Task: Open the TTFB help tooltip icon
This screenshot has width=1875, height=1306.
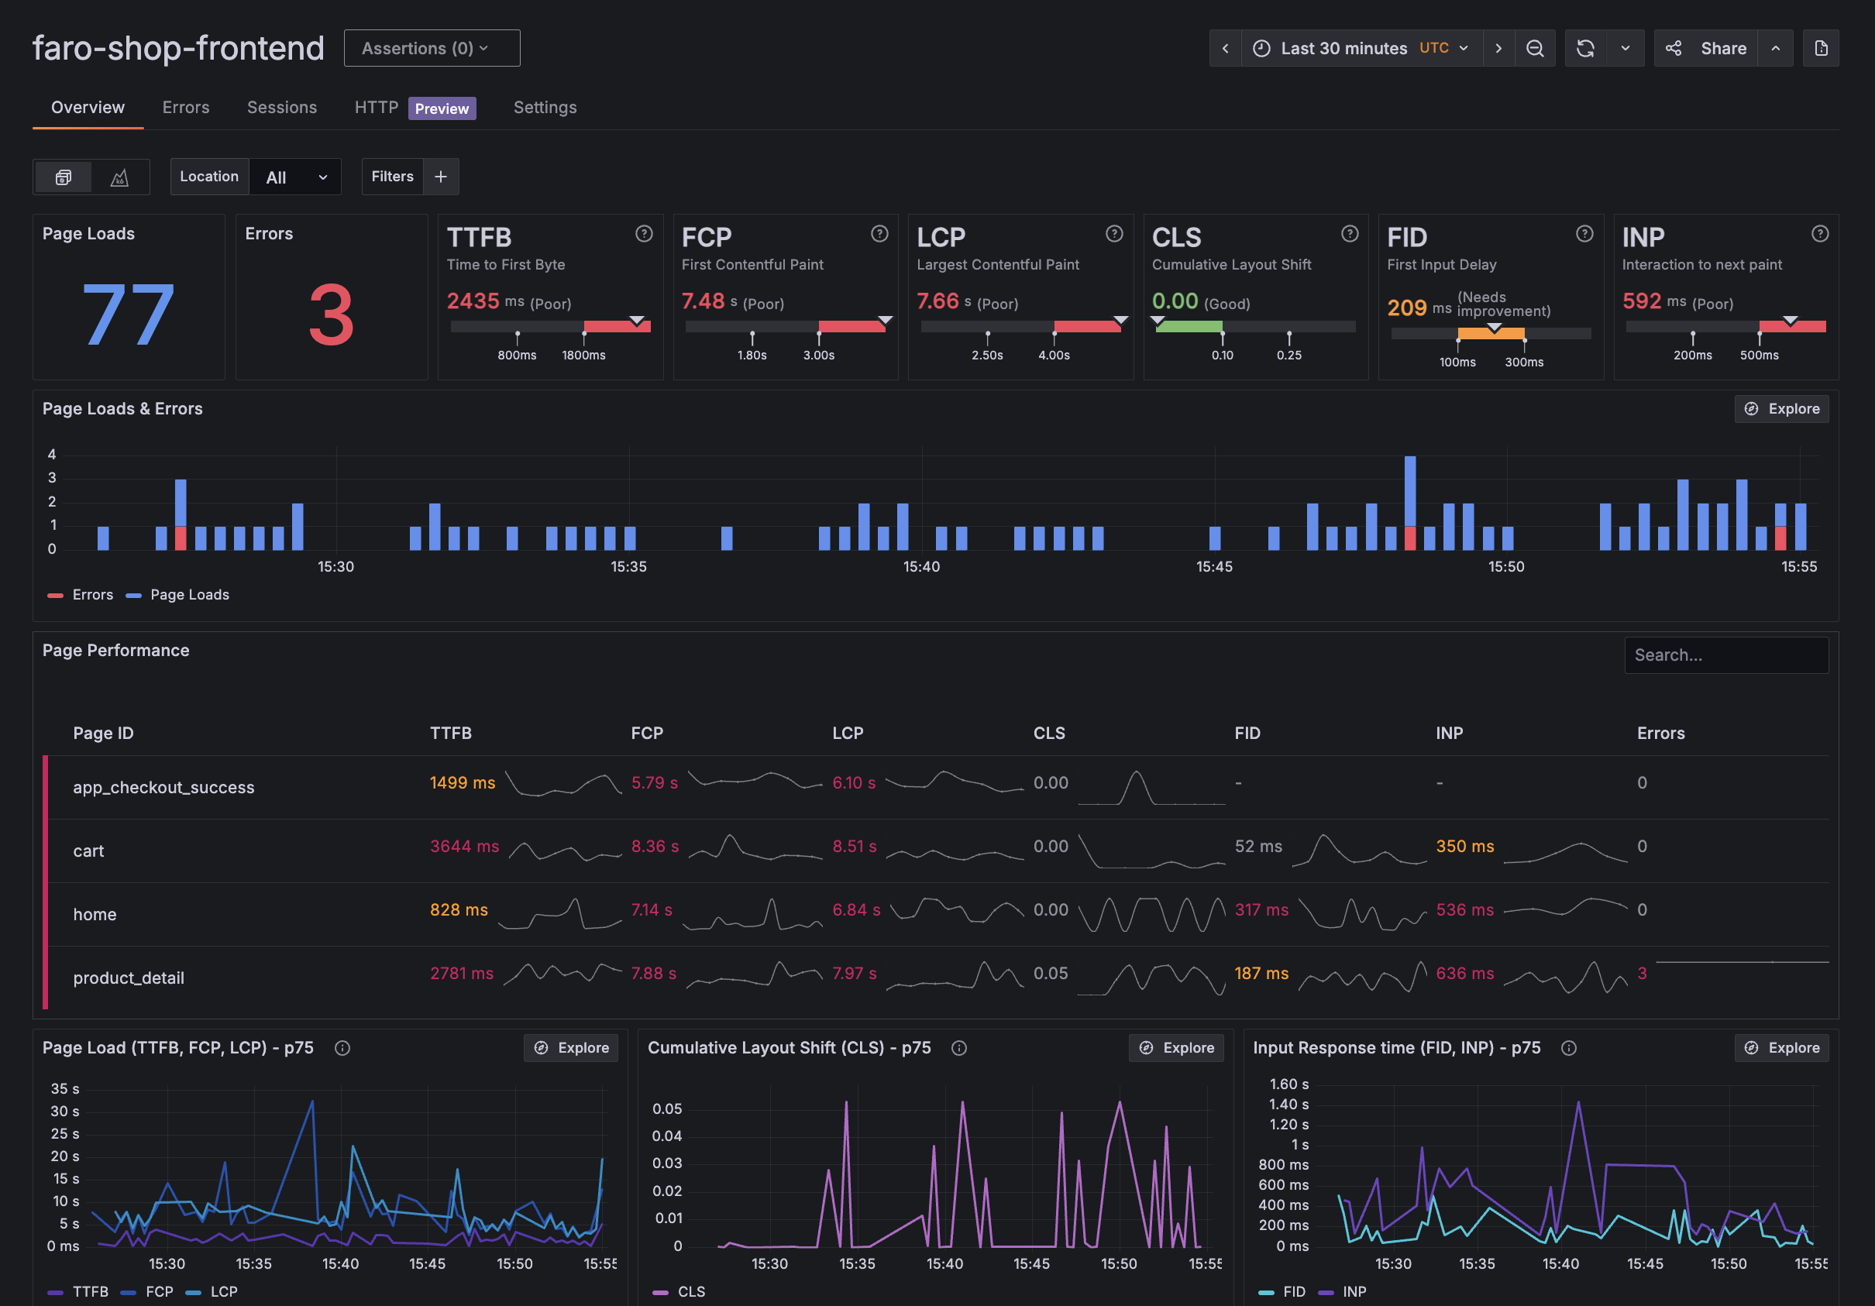Action: pos(644,234)
